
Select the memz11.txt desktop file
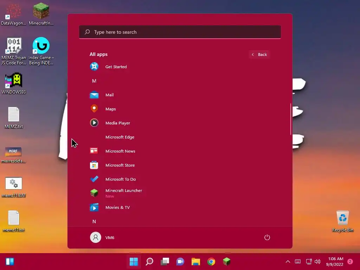[14, 221]
